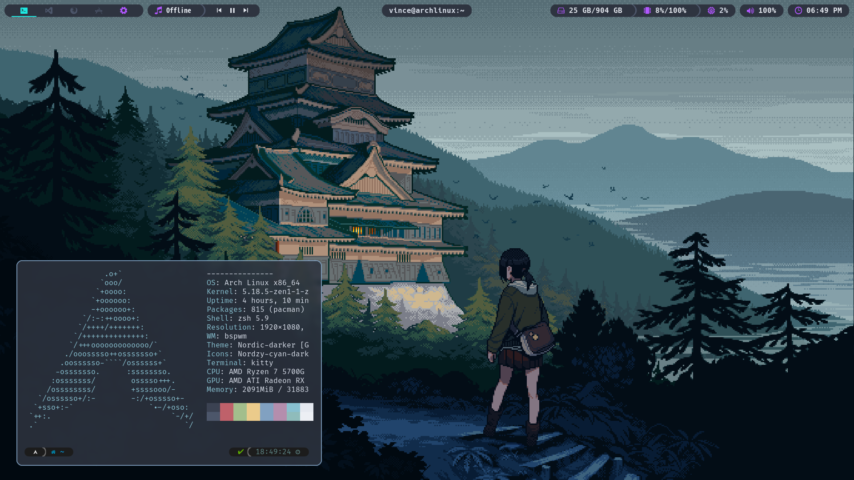Screen dimensions: 854x480
Task: Click the memory chip icon
Action: [647, 10]
